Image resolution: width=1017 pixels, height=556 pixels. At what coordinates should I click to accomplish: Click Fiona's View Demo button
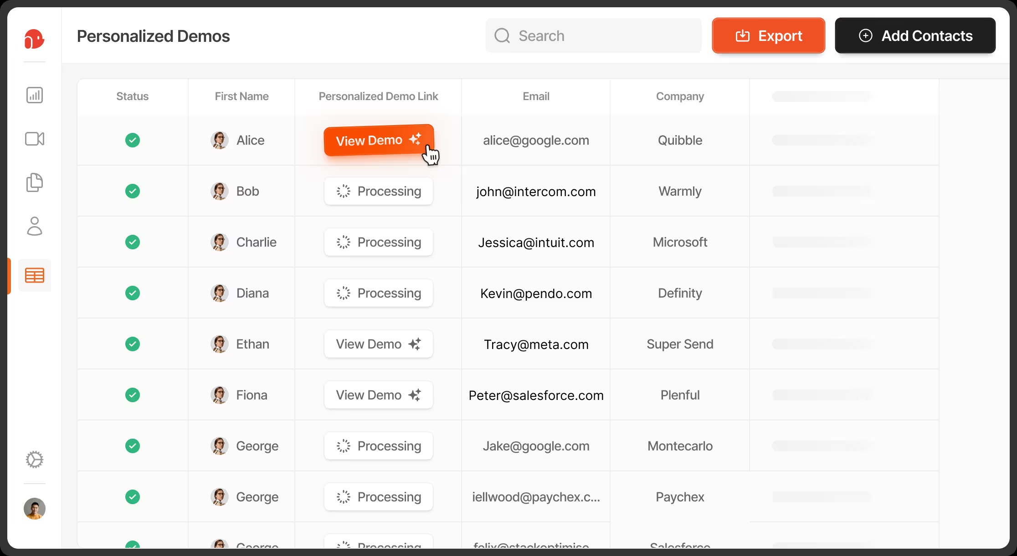point(378,395)
